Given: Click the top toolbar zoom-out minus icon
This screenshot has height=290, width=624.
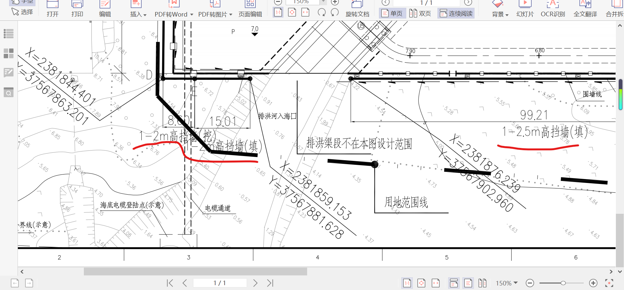Looking at the screenshot, I should [278, 2].
